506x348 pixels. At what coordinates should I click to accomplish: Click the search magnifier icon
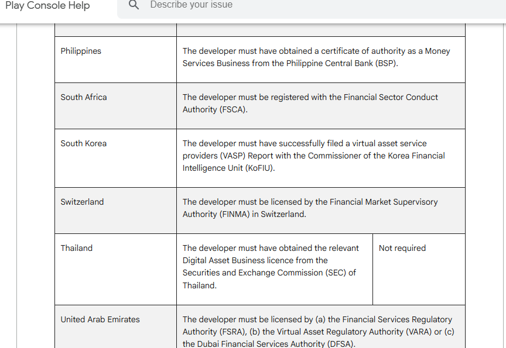(134, 5)
